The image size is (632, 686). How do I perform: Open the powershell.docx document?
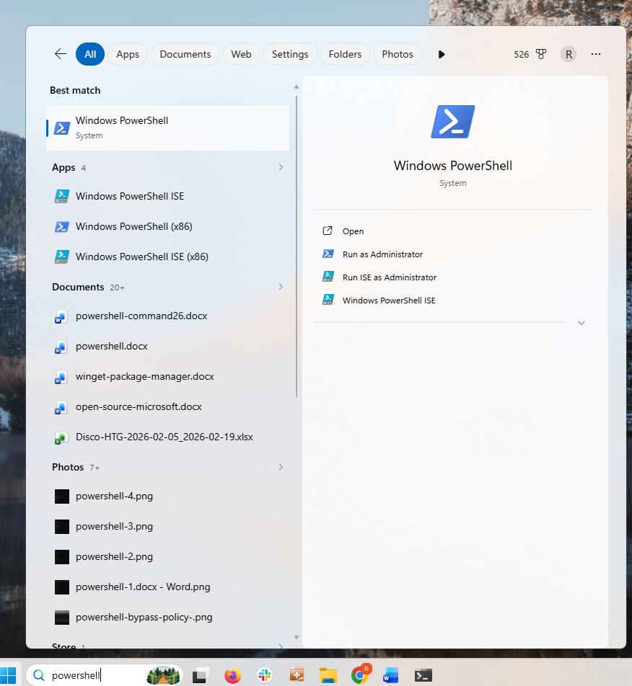coord(168,346)
